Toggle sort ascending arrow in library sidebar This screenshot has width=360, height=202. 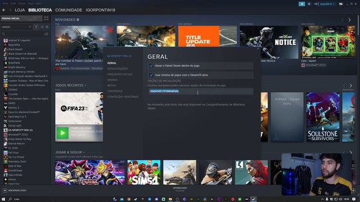pyautogui.click(x=36, y=27)
